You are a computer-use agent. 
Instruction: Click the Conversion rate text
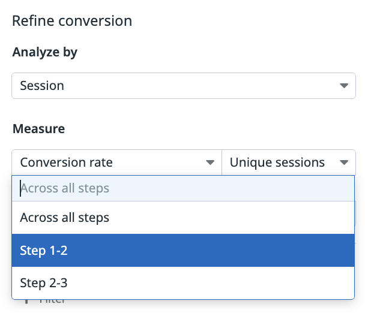click(67, 162)
